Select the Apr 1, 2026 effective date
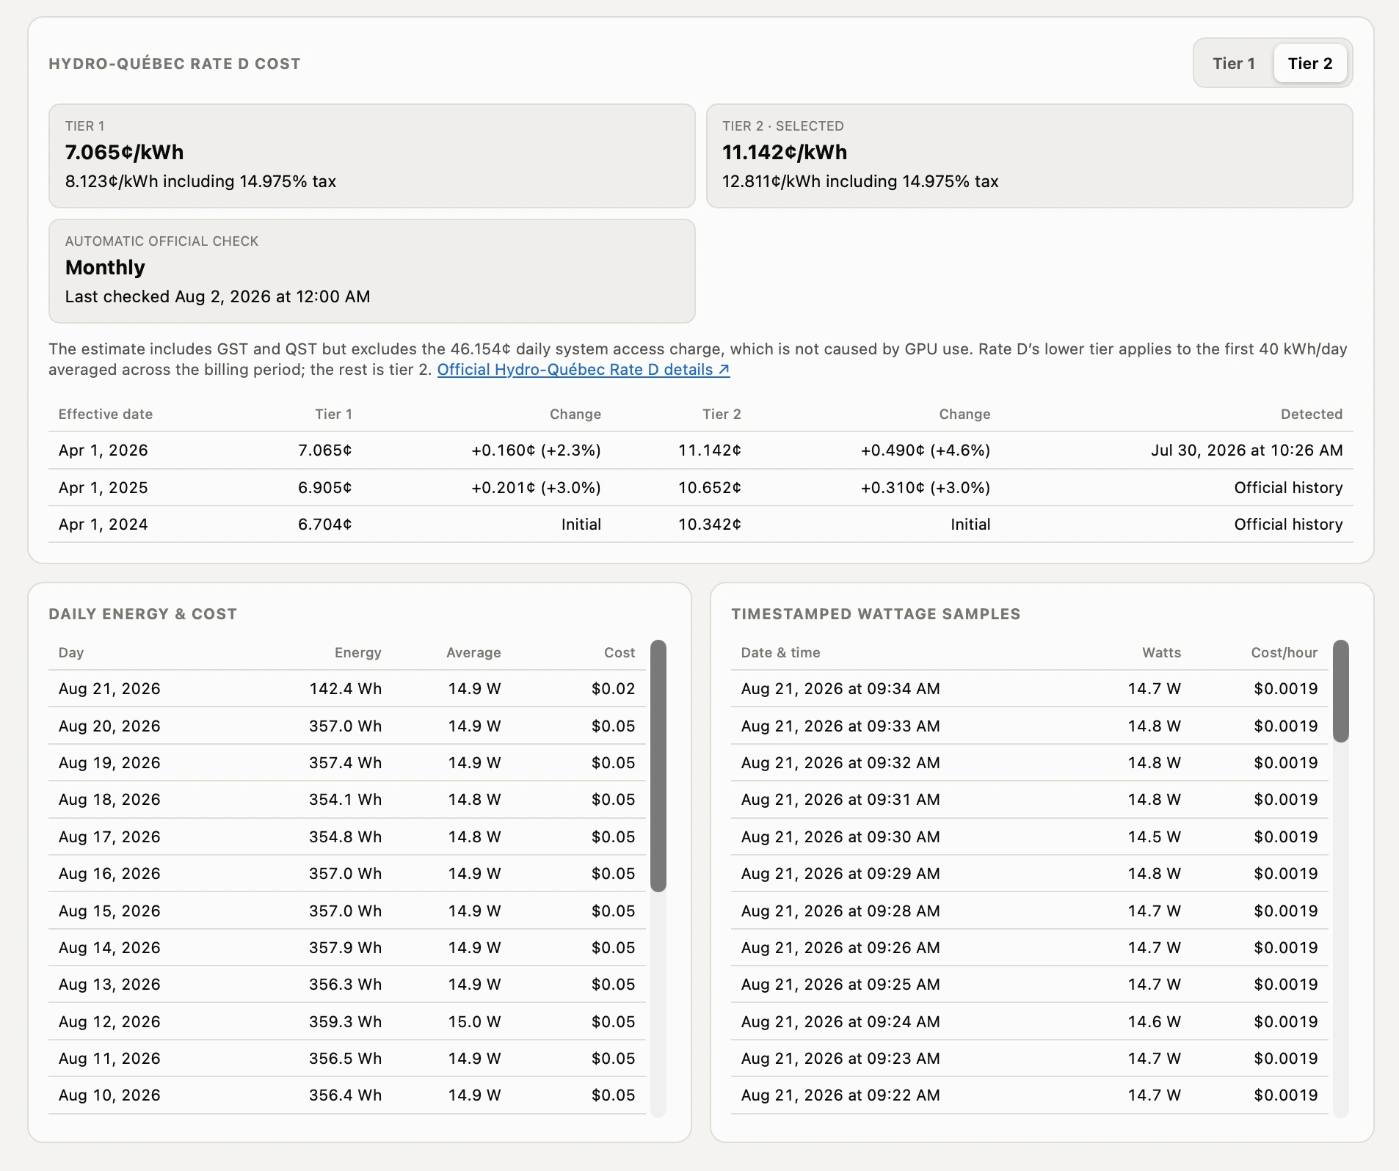 click(x=103, y=450)
